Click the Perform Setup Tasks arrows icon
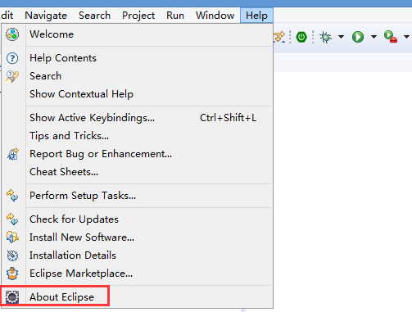 click(x=12, y=196)
